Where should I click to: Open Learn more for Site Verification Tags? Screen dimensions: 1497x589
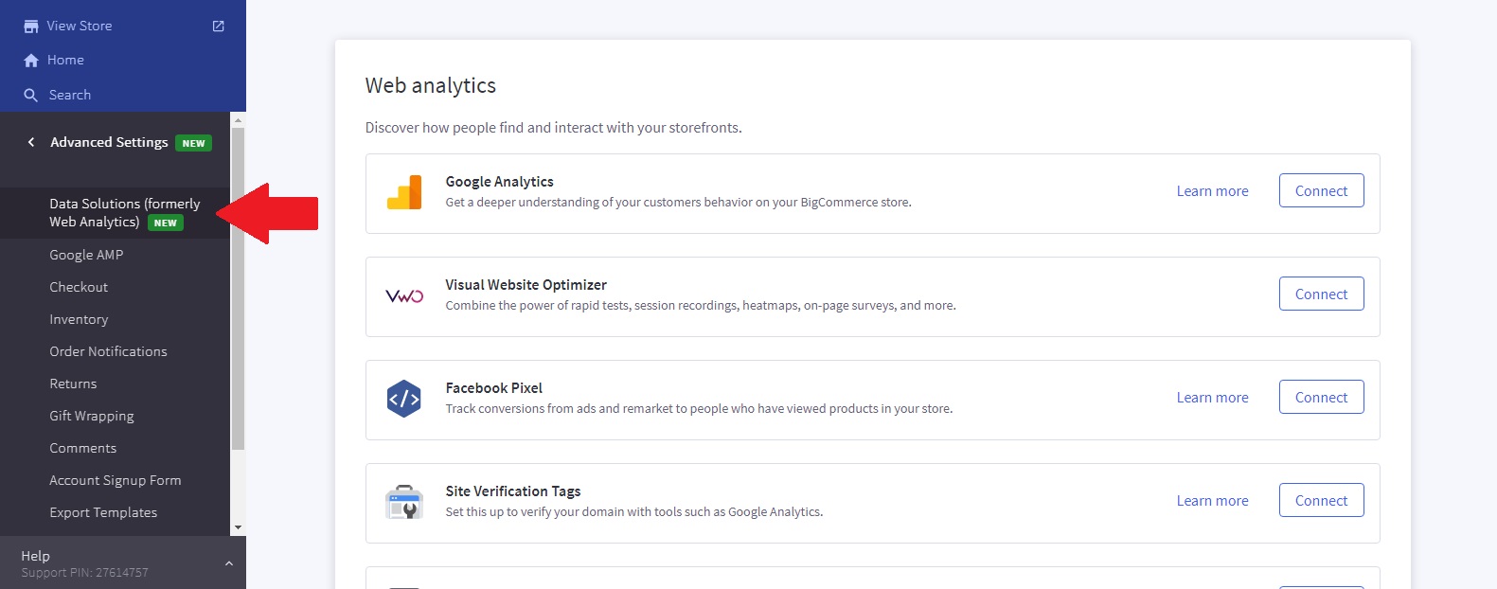point(1212,501)
